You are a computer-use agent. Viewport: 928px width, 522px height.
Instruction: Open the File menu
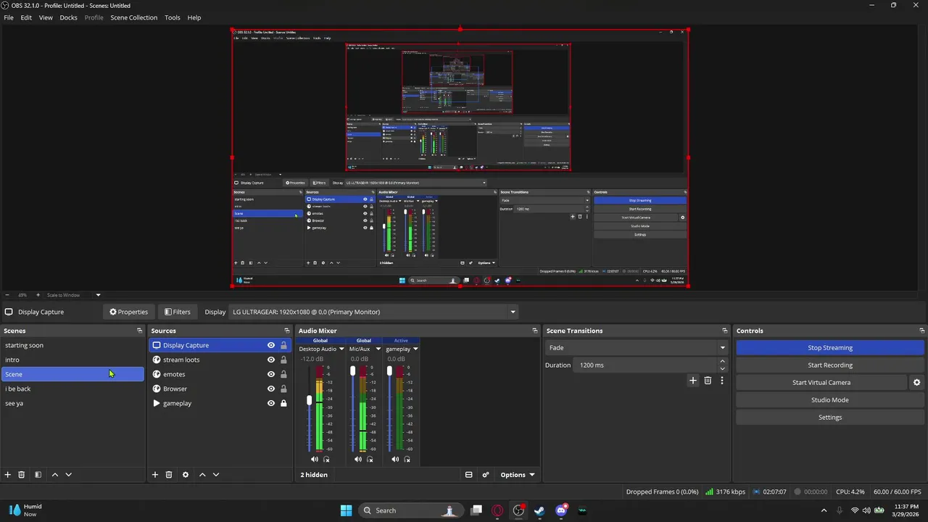tap(9, 17)
